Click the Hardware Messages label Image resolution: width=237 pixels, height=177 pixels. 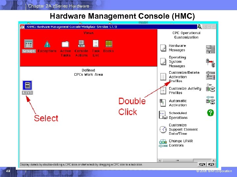click(177, 48)
